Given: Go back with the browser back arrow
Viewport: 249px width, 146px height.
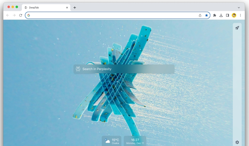Looking at the screenshot, I should point(8,15).
